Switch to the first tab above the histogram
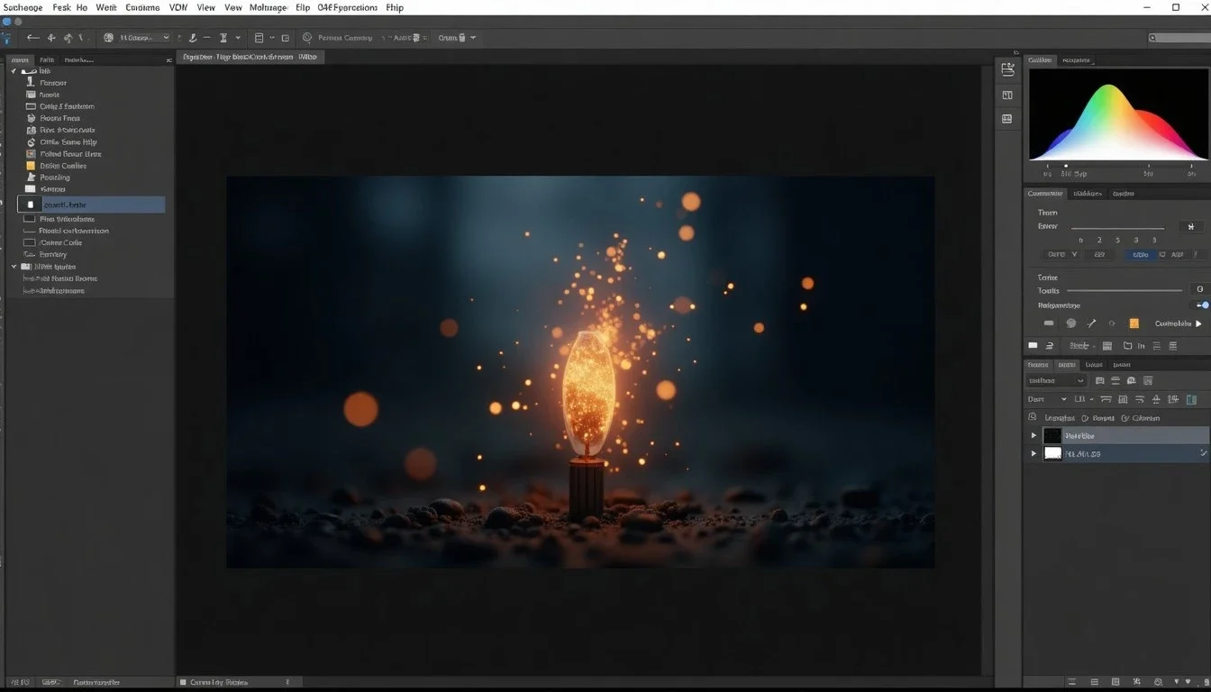 pyautogui.click(x=1041, y=60)
